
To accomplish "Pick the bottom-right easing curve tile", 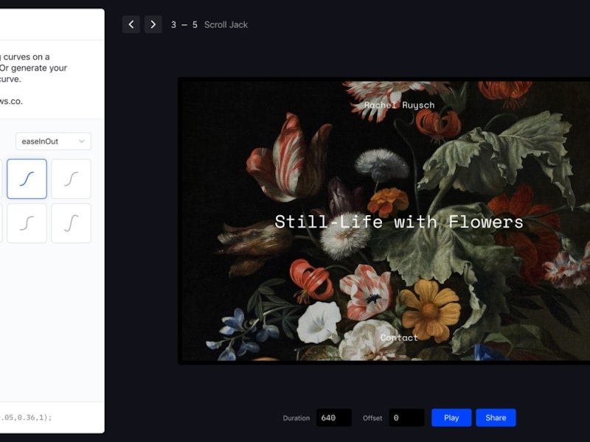I will pos(72,223).
